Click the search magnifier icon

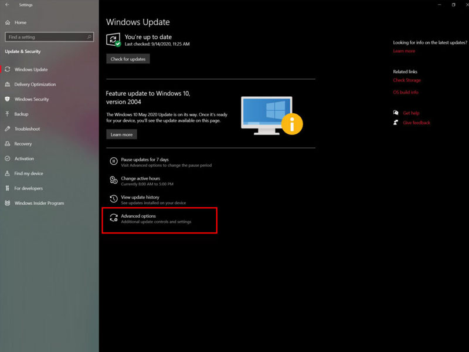click(89, 37)
